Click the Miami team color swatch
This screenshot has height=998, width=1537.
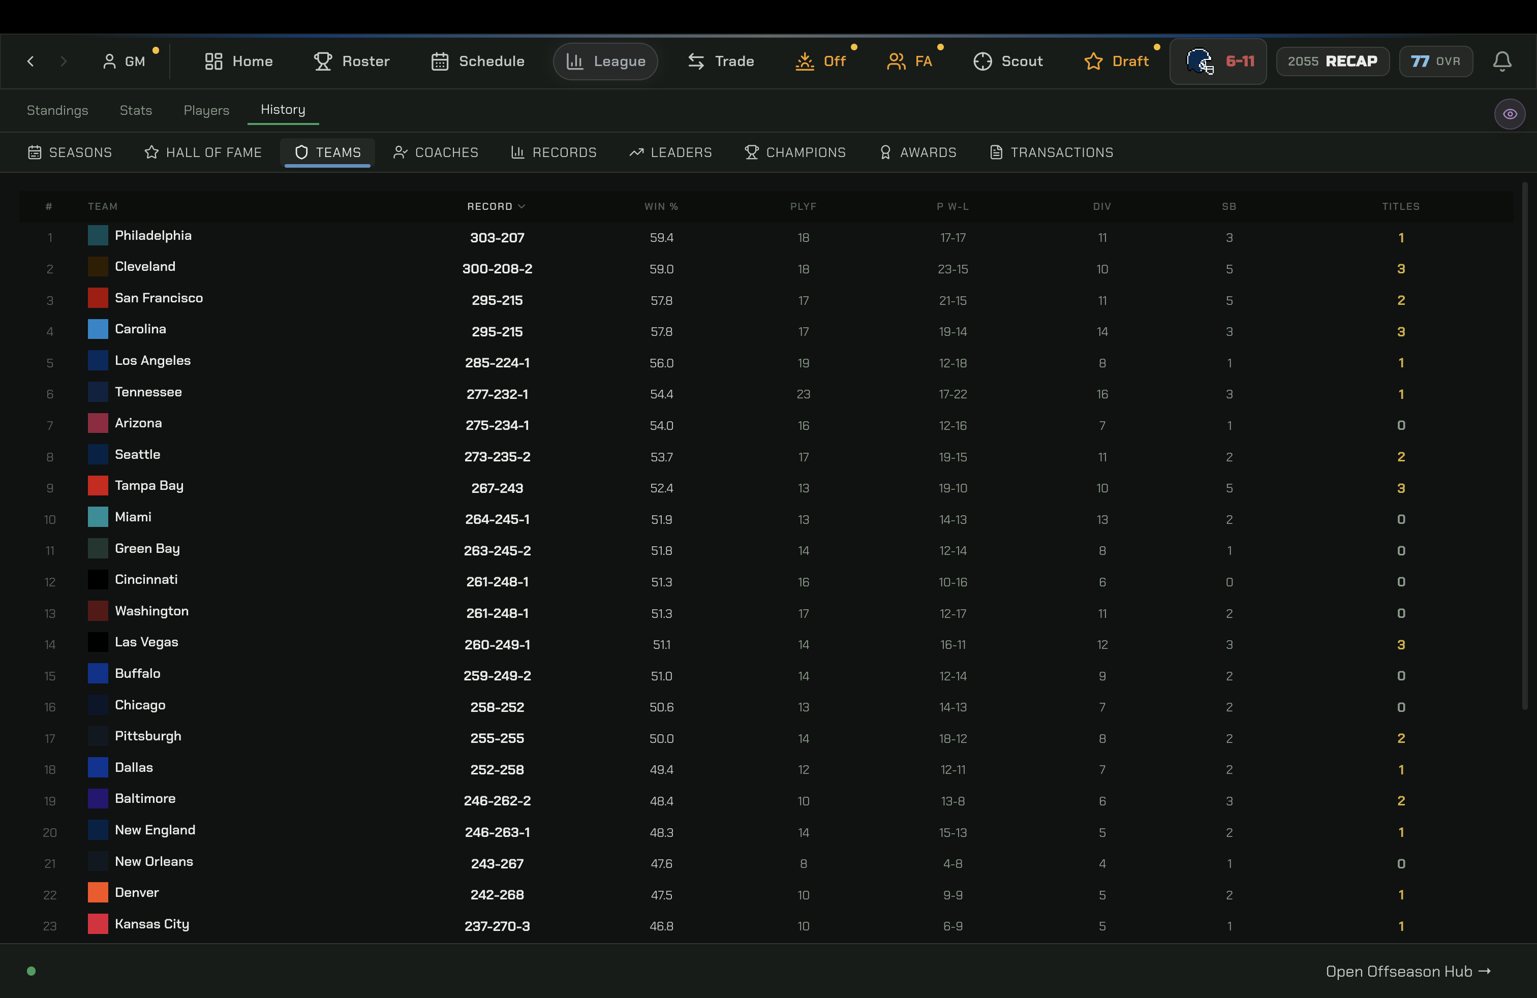click(98, 517)
